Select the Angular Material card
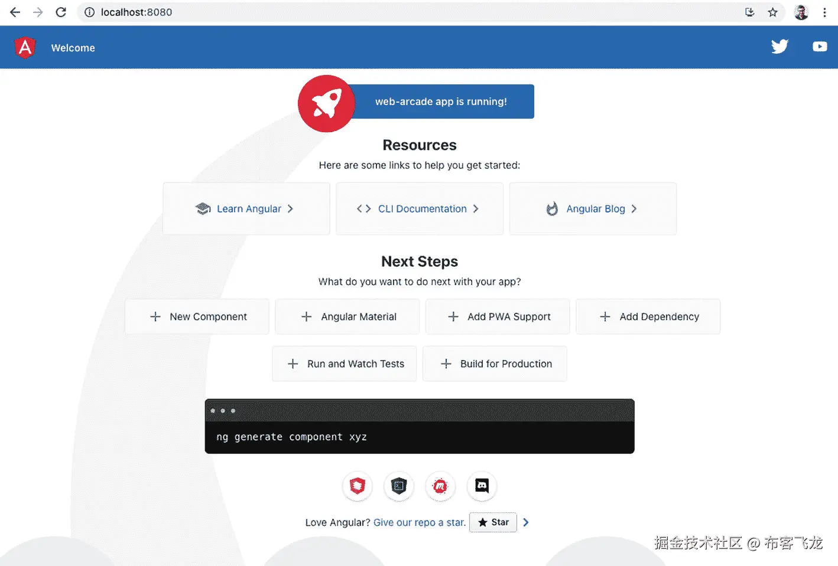Image resolution: width=838 pixels, height=566 pixels. click(347, 316)
